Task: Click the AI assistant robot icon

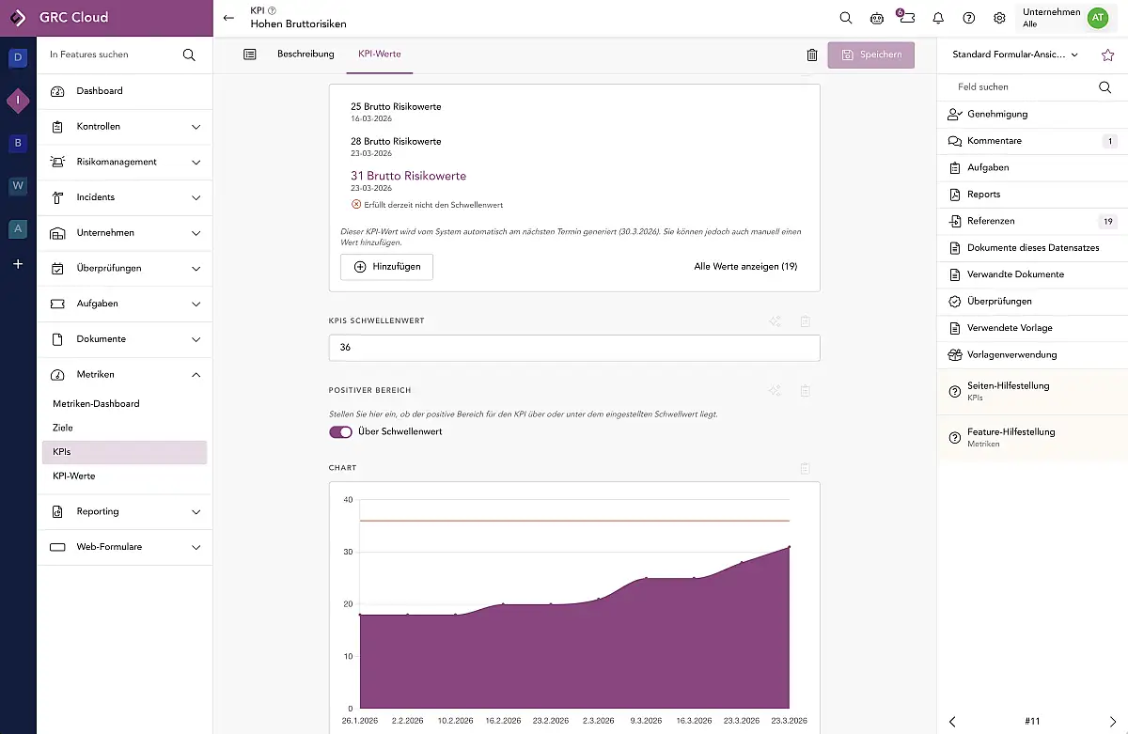Action: [877, 18]
